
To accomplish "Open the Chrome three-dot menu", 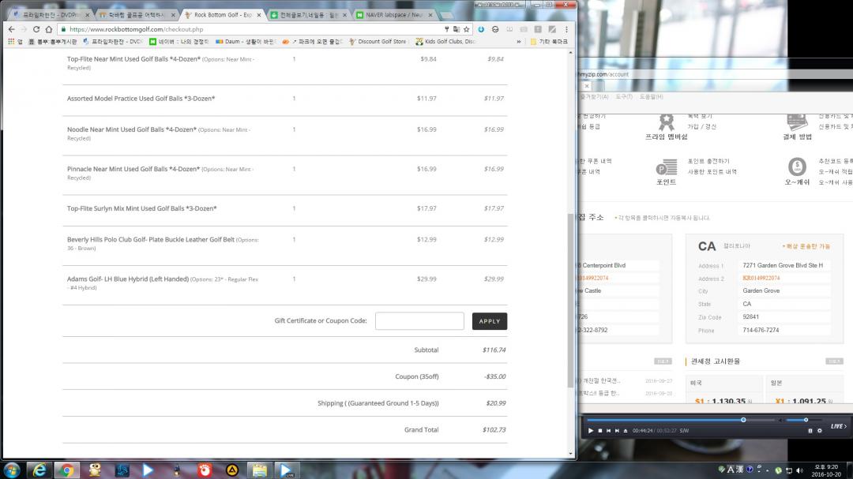I will coord(566,29).
